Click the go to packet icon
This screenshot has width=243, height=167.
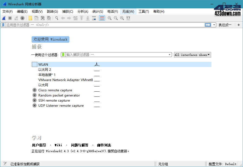[76, 18]
